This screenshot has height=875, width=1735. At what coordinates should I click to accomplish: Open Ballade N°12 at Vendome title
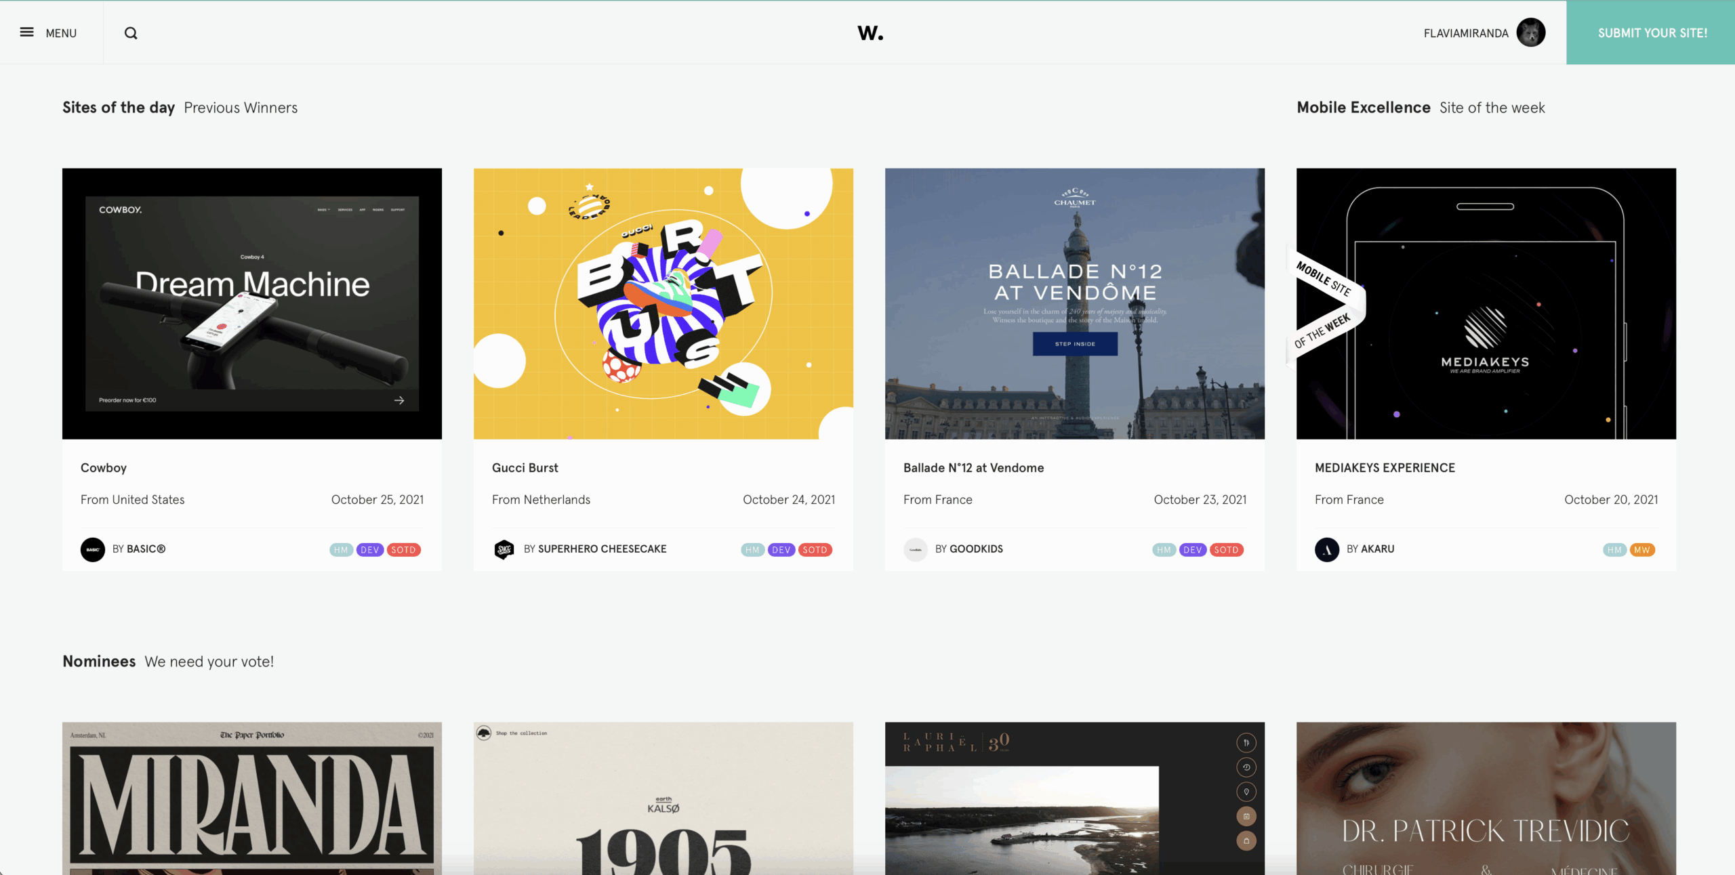[973, 468]
